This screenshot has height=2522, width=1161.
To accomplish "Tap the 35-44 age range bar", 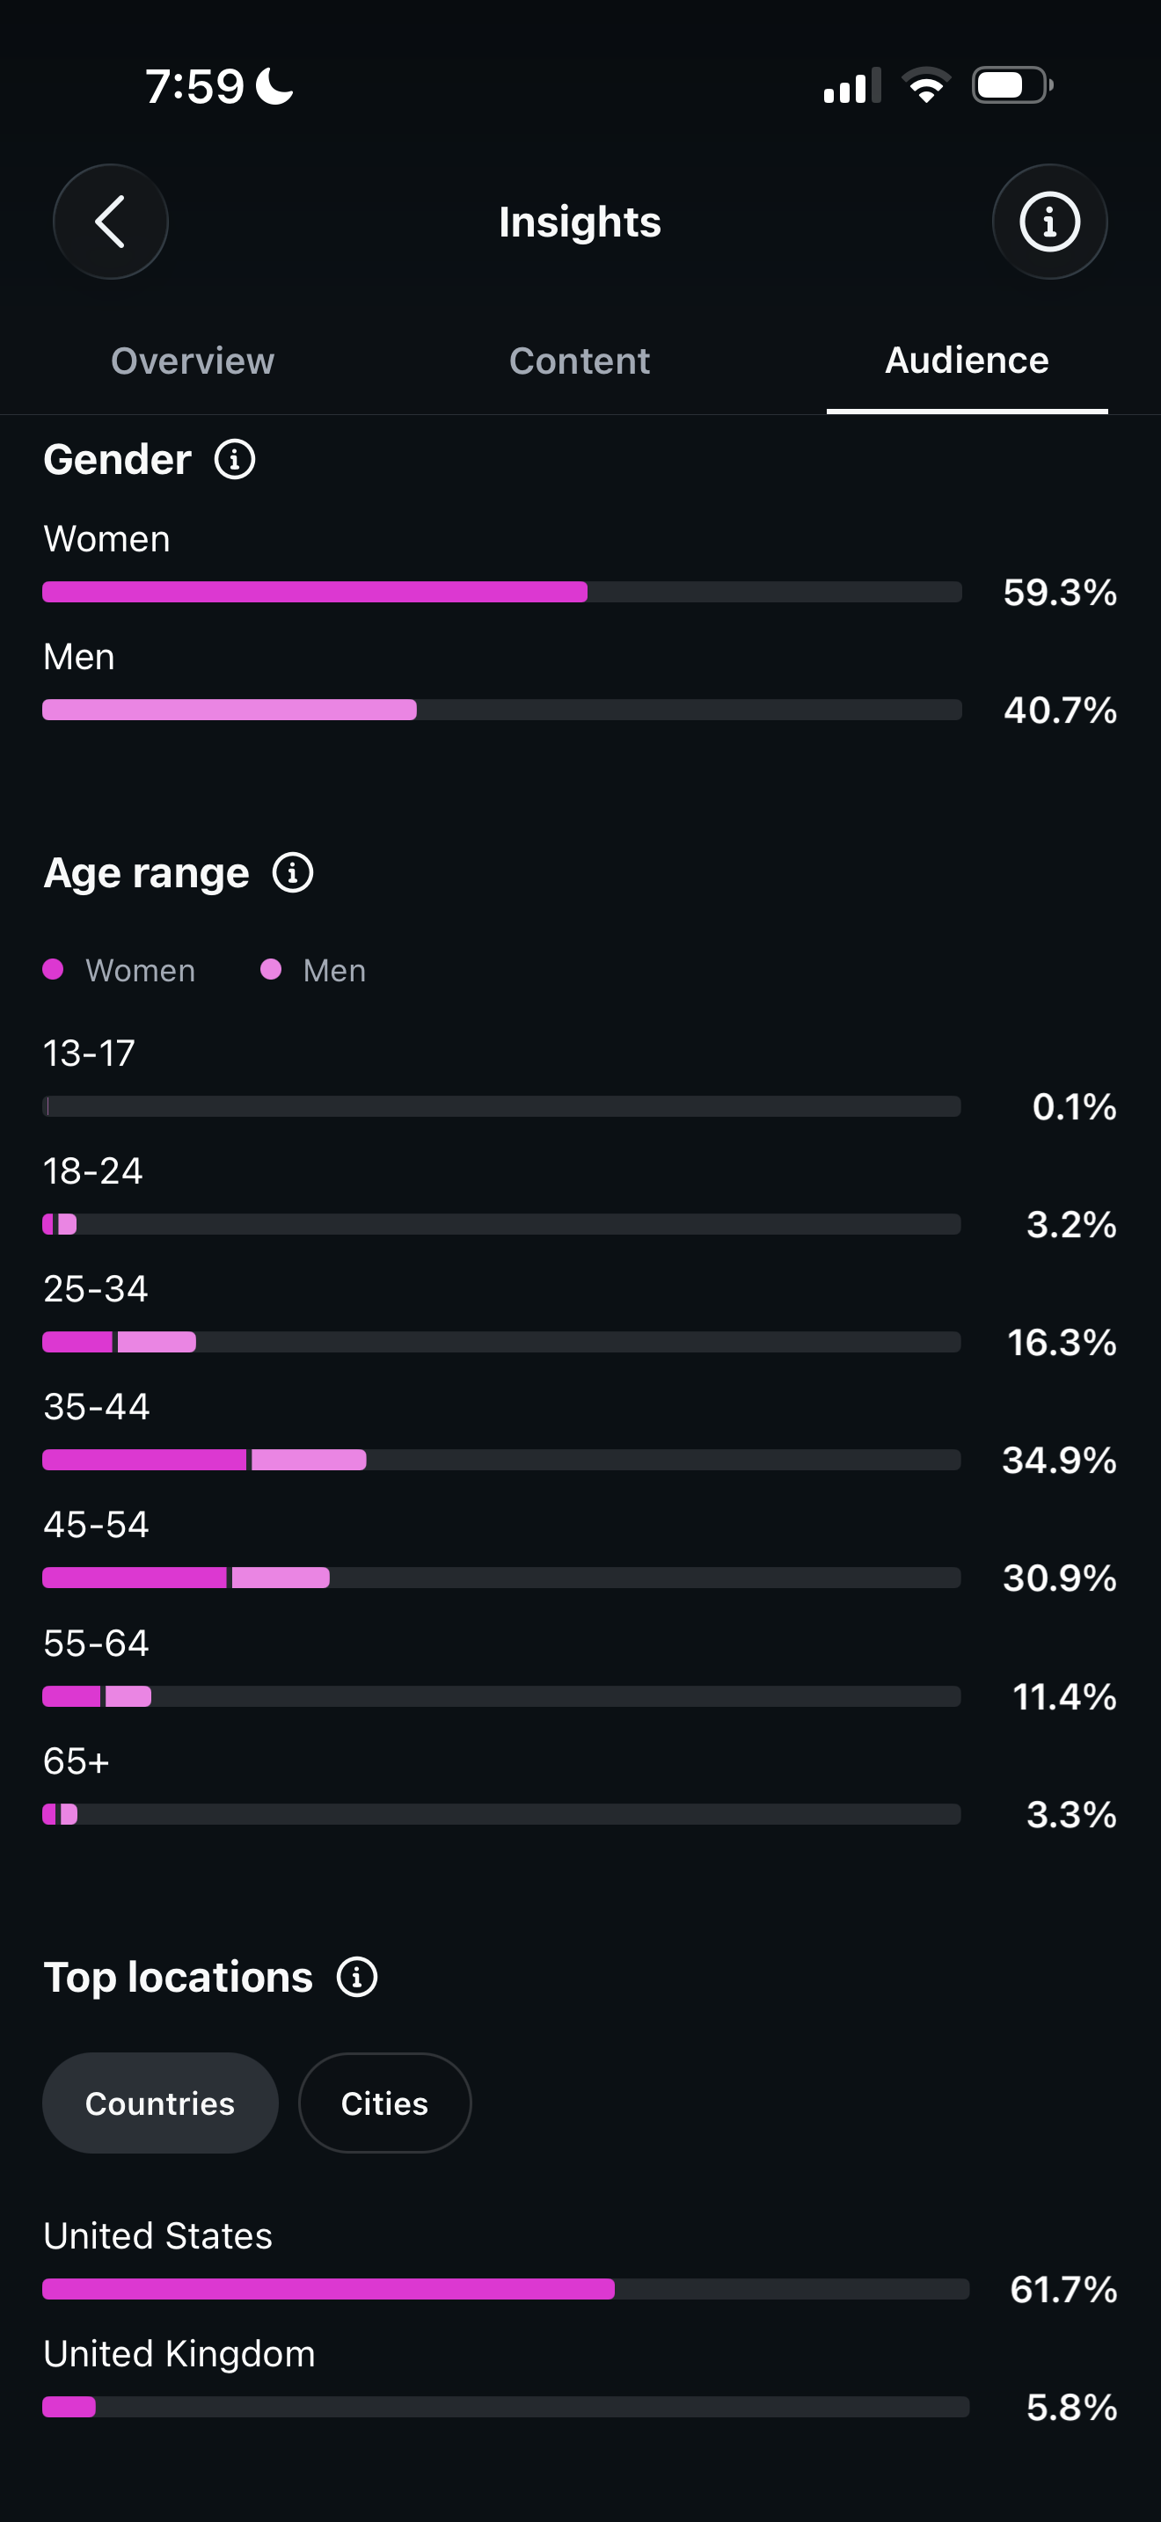I will 502,1460.
